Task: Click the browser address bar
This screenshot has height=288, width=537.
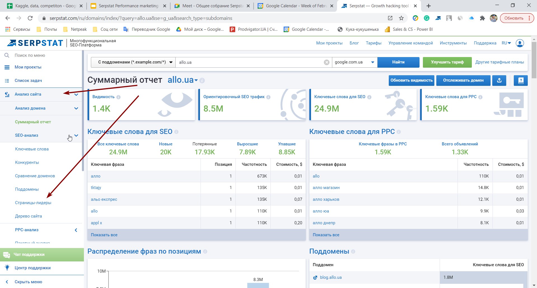Action: point(213,18)
